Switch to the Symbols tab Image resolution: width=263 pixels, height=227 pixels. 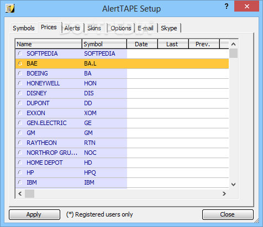click(24, 28)
